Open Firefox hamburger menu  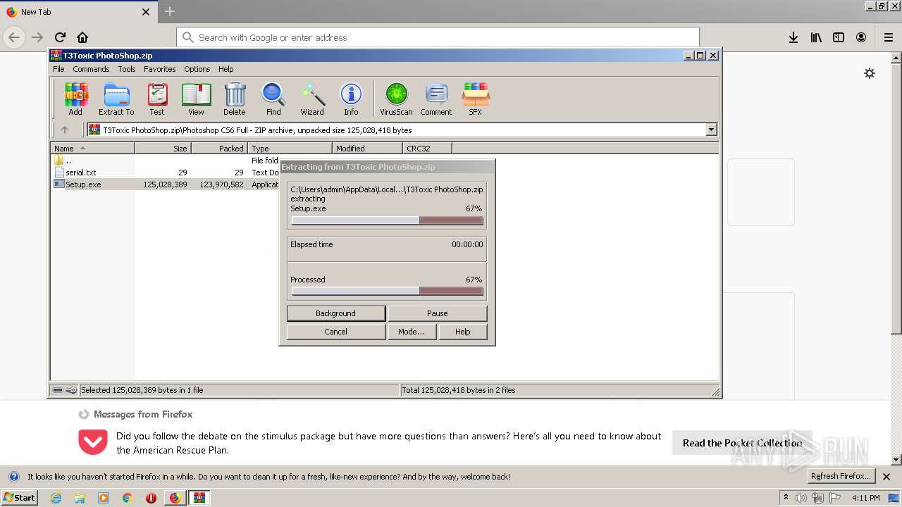pyautogui.click(x=889, y=37)
